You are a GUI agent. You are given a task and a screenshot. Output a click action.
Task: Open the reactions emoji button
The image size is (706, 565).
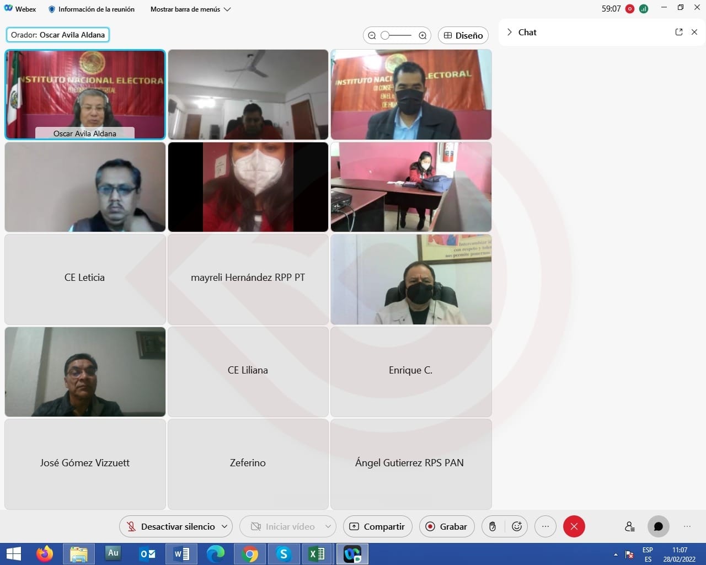click(x=517, y=526)
